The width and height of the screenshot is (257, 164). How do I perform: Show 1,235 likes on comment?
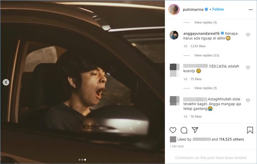coord(198,46)
